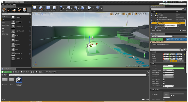The width and height of the screenshot is (188, 102).
Task: Select the translate gizmo mode in viewport
Action: pyautogui.click(x=111, y=14)
